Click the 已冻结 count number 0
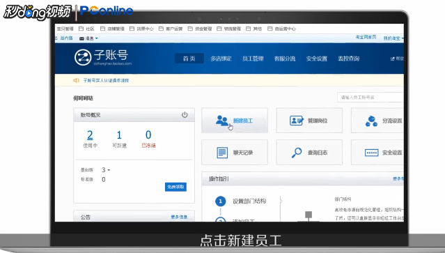Viewport: 445px width, 253px height. 148,135
